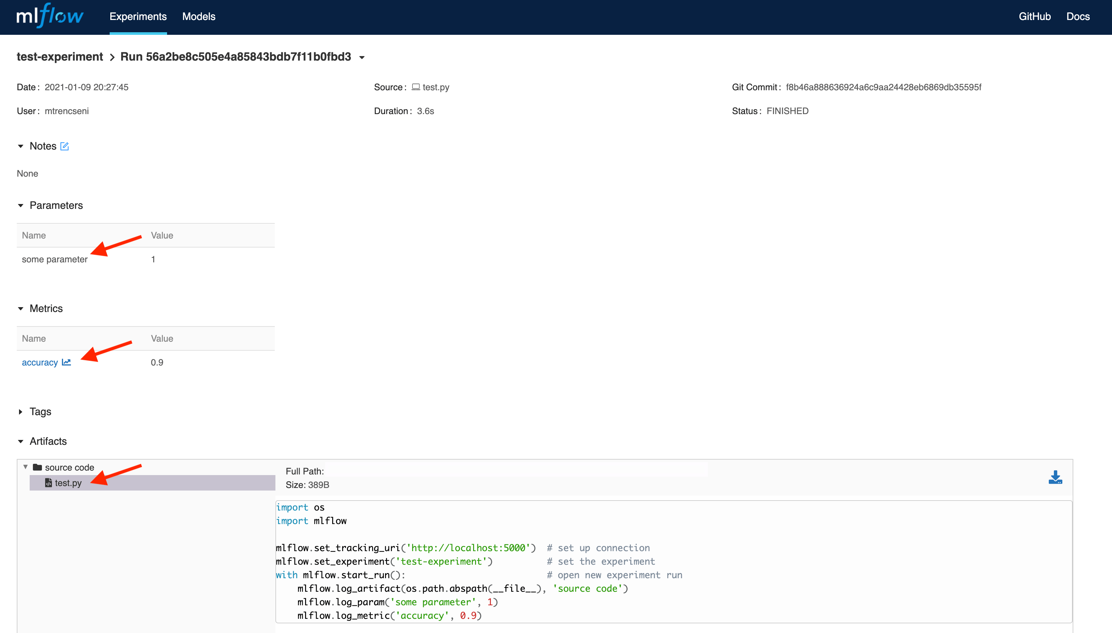Click the Full Path label
This screenshot has height=633, width=1112.
pyautogui.click(x=305, y=471)
